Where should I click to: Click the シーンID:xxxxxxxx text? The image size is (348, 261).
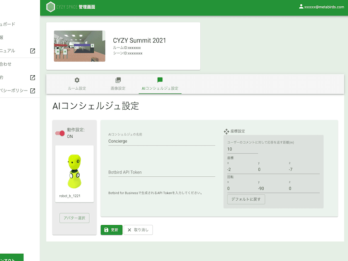[128, 53]
